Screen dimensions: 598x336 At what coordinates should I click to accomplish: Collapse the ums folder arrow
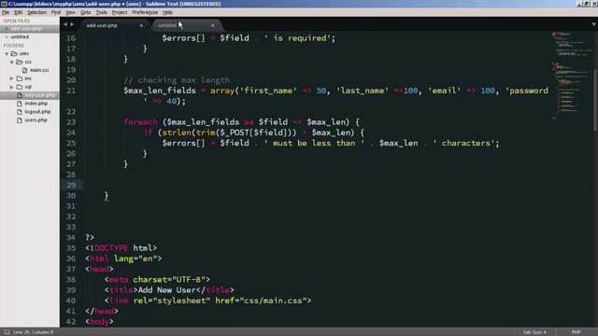pos(7,54)
